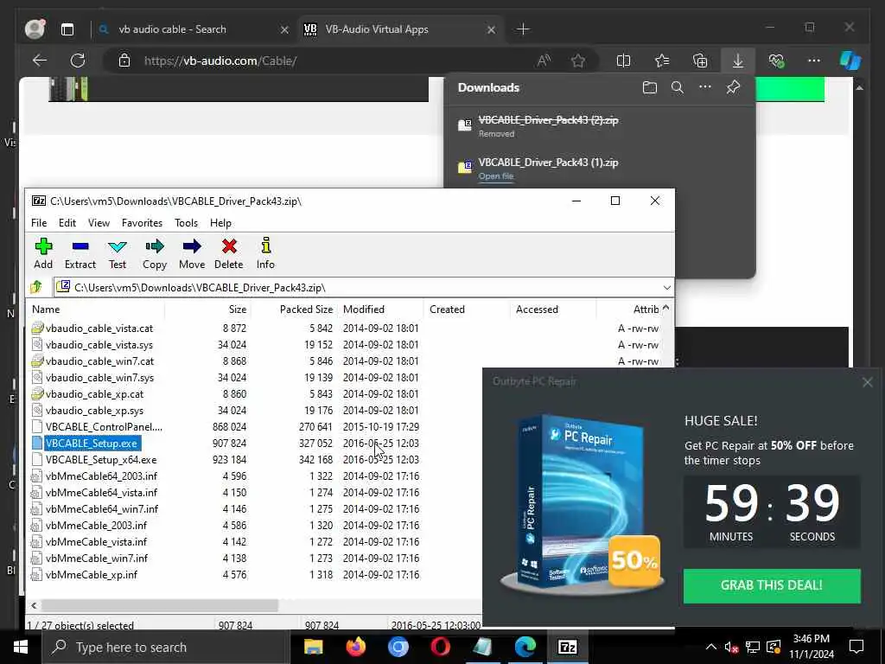Open Edge Favorites list icon
The height and width of the screenshot is (664, 885).
tap(661, 61)
